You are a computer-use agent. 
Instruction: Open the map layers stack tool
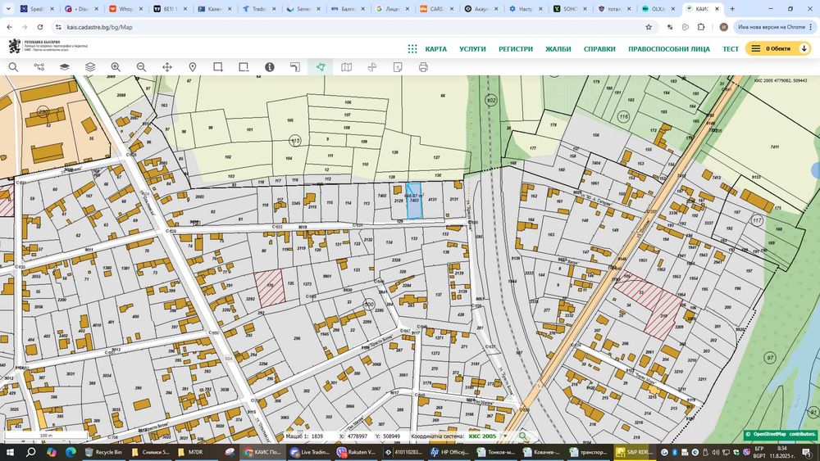(90, 67)
